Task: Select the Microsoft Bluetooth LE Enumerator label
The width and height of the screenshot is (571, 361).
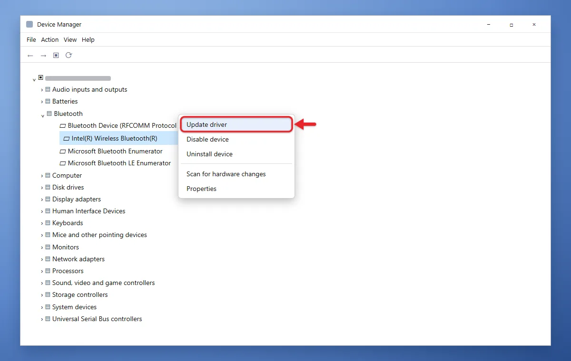Action: [119, 163]
